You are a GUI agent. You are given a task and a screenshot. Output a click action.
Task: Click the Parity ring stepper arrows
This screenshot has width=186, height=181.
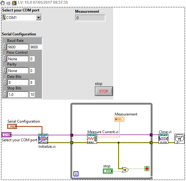tap(5, 70)
